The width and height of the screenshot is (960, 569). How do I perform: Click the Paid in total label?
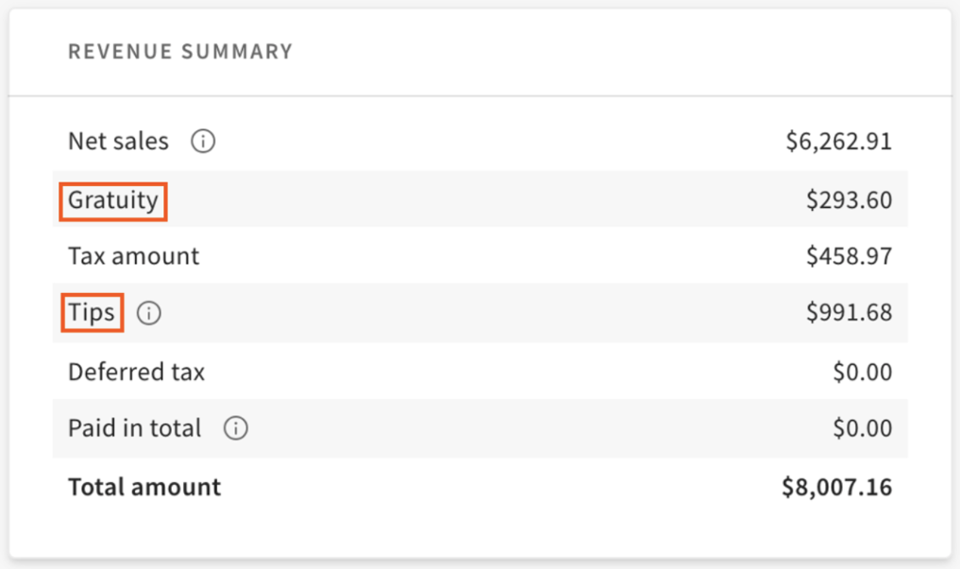click(134, 428)
